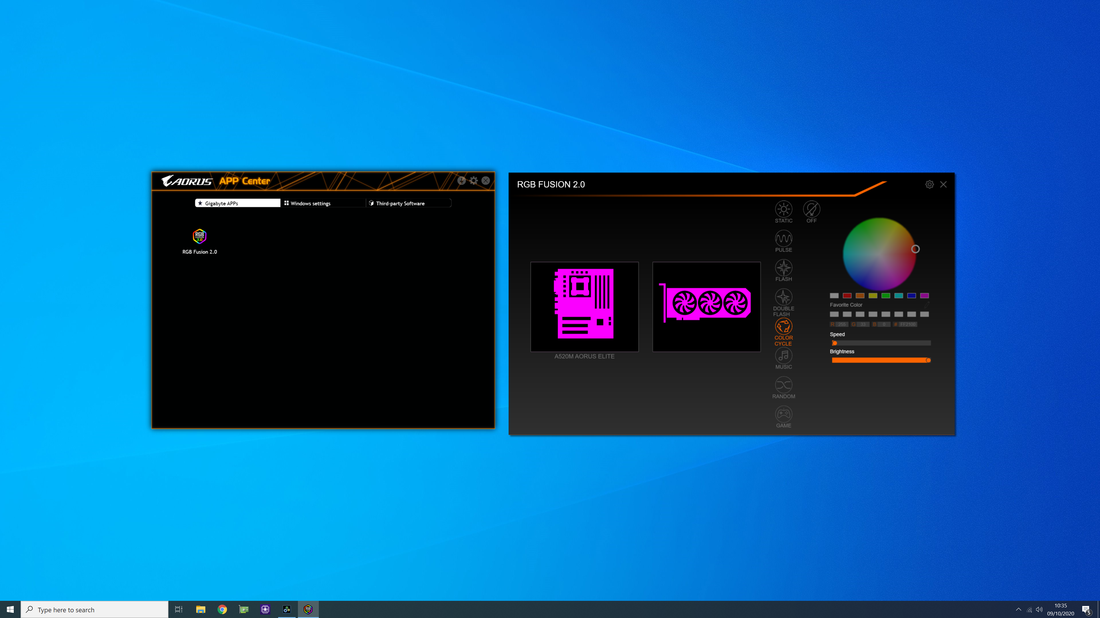1100x618 pixels.
Task: Choose the purple preset color swatch
Action: 924,296
